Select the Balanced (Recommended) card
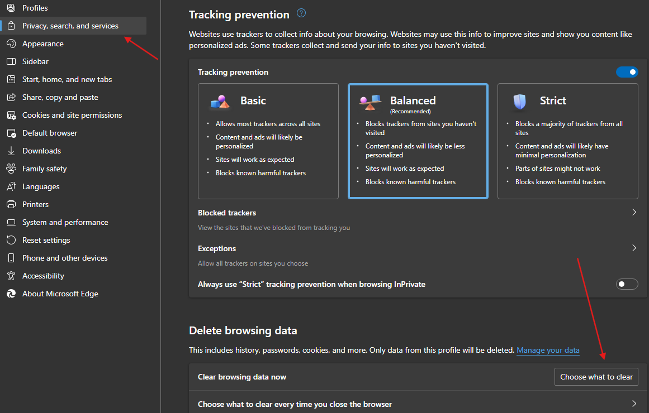This screenshot has height=413, width=649. click(x=418, y=141)
